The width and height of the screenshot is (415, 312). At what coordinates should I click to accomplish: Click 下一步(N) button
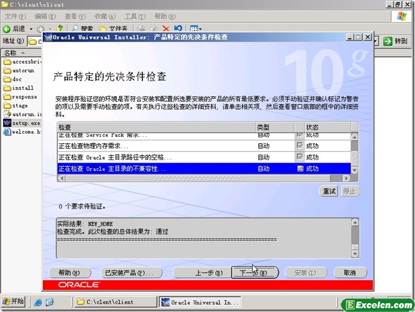[x=255, y=273]
